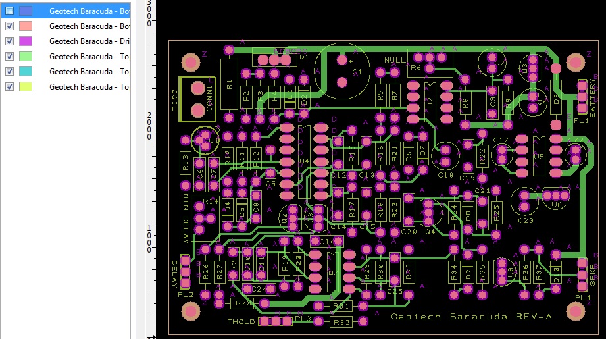
Task: Click the U5 chip label
Action: coord(539,157)
